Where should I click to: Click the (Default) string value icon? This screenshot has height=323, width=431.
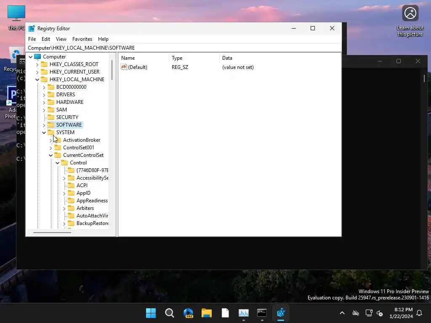coord(124,67)
